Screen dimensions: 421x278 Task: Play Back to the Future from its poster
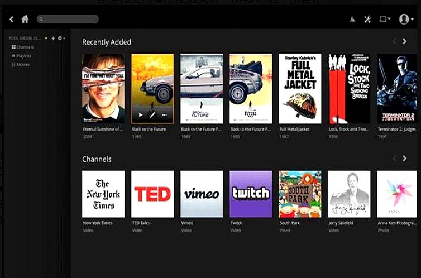click(141, 115)
